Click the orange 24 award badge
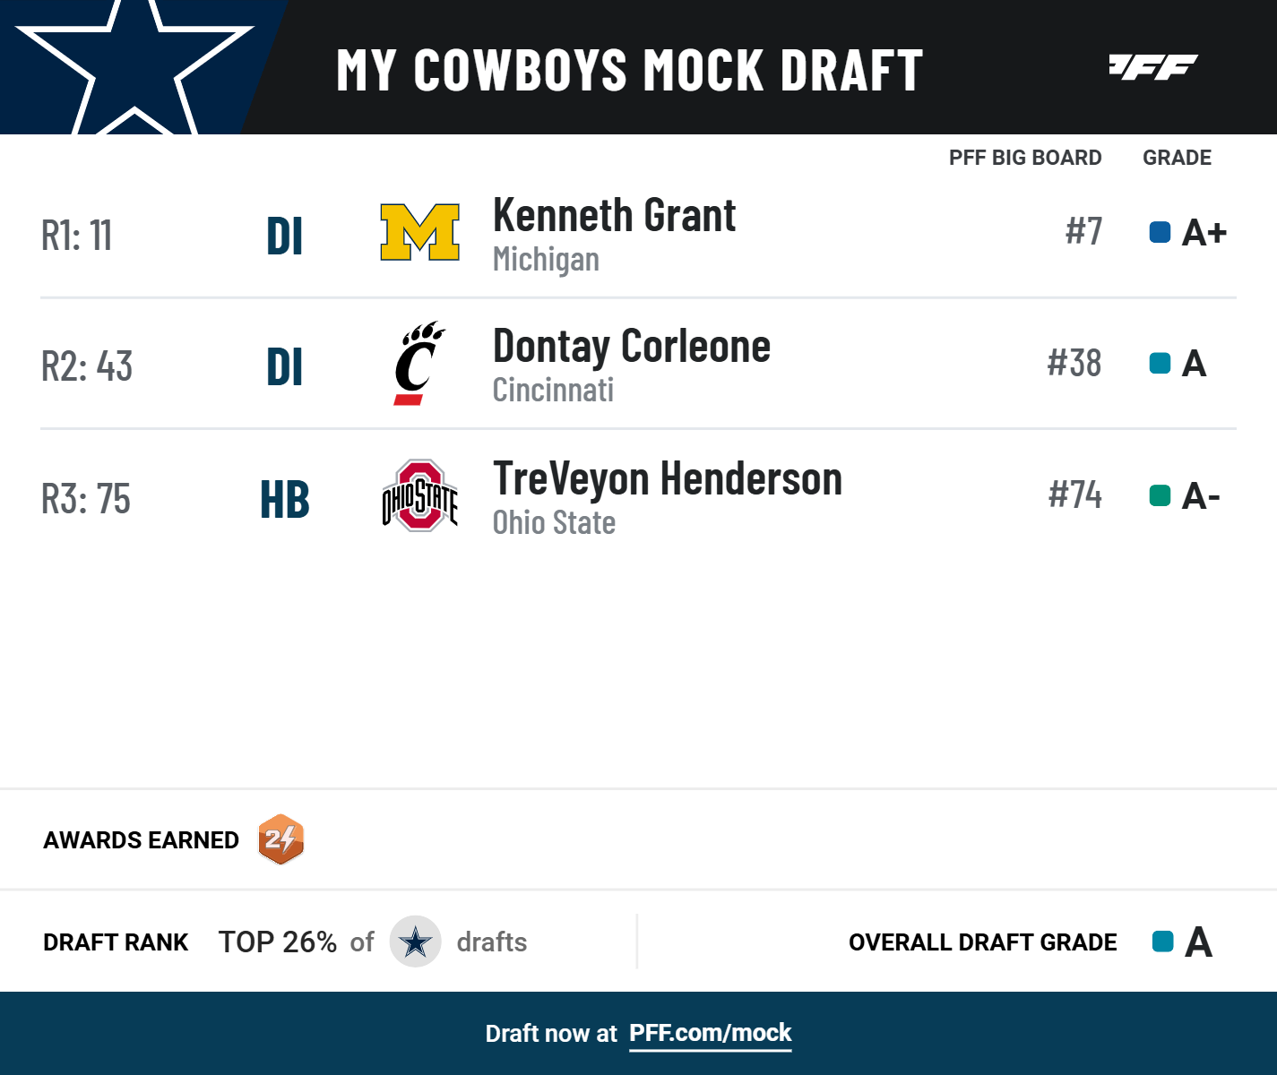This screenshot has width=1277, height=1075. tap(280, 839)
